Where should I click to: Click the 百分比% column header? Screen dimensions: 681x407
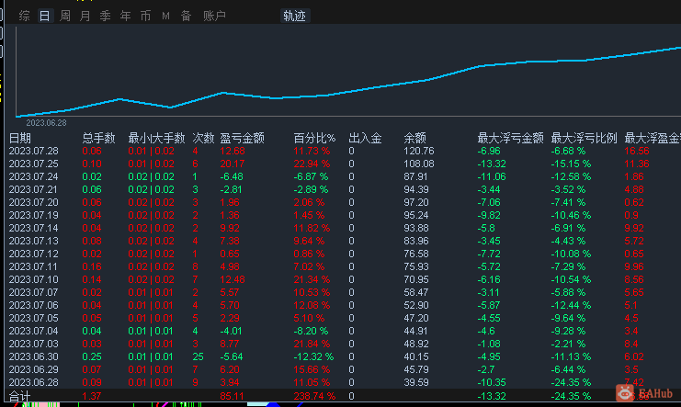point(314,138)
